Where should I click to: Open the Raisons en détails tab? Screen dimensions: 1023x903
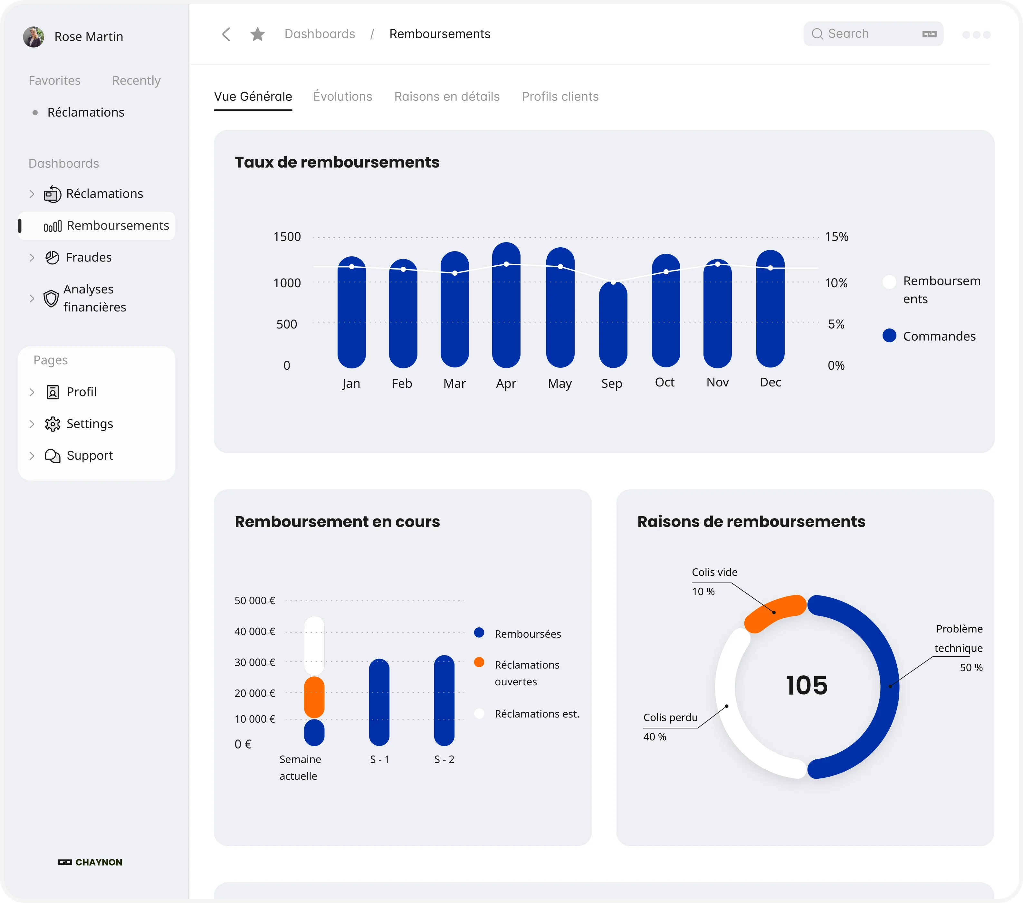click(446, 97)
